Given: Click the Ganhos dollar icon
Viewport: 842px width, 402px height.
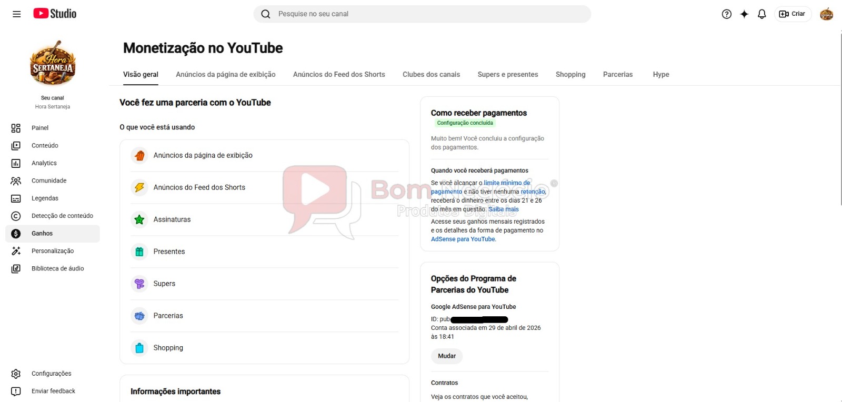Looking at the screenshot, I should [x=16, y=234].
